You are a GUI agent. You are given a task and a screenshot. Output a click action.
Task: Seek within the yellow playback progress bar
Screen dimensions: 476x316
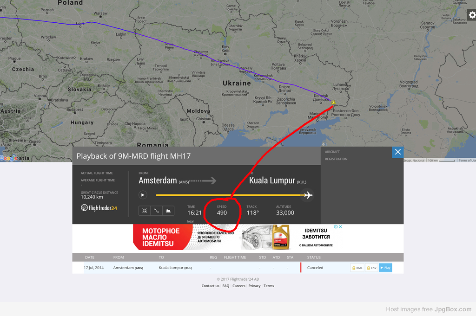(230, 195)
